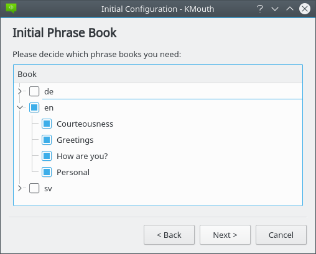Enable the sv phrase book checkbox

point(34,188)
